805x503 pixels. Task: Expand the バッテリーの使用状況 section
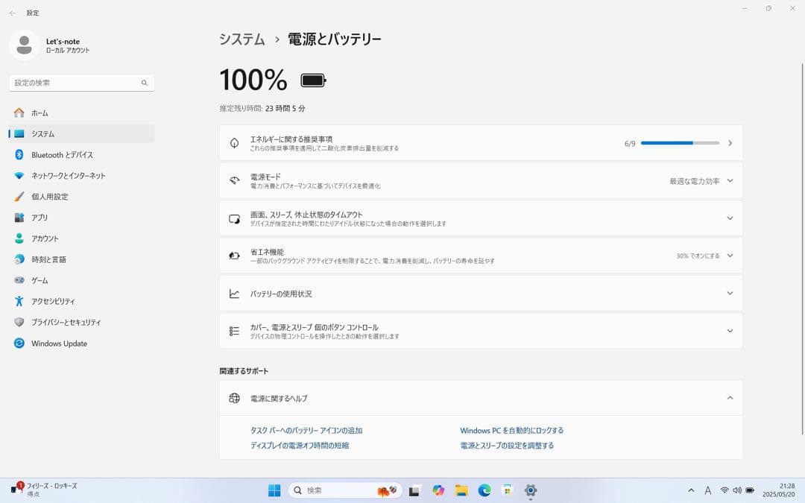coord(729,293)
